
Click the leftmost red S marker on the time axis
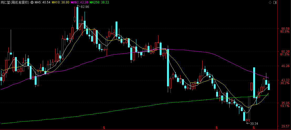click(x=104, y=128)
